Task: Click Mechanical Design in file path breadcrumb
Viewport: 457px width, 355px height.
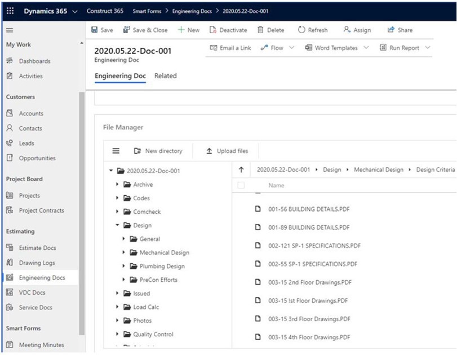Action: coord(379,170)
